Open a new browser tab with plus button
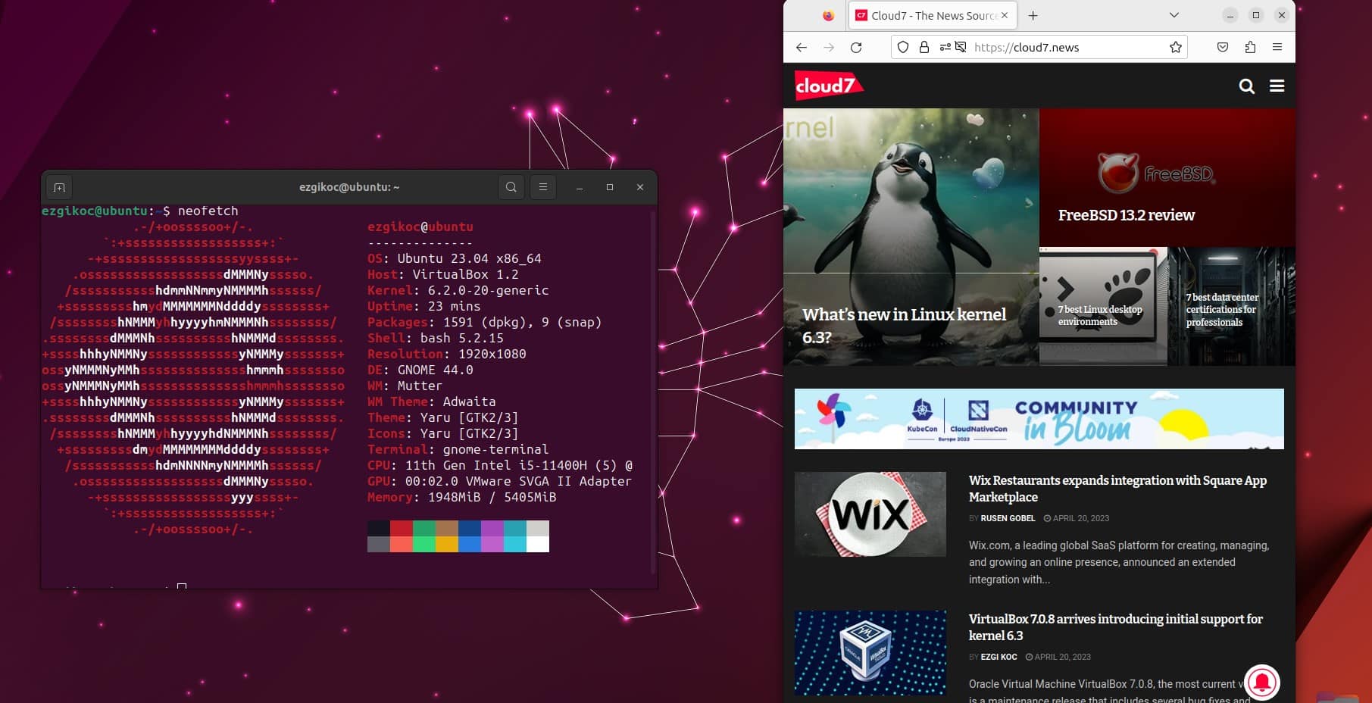The image size is (1372, 703). point(1033,14)
